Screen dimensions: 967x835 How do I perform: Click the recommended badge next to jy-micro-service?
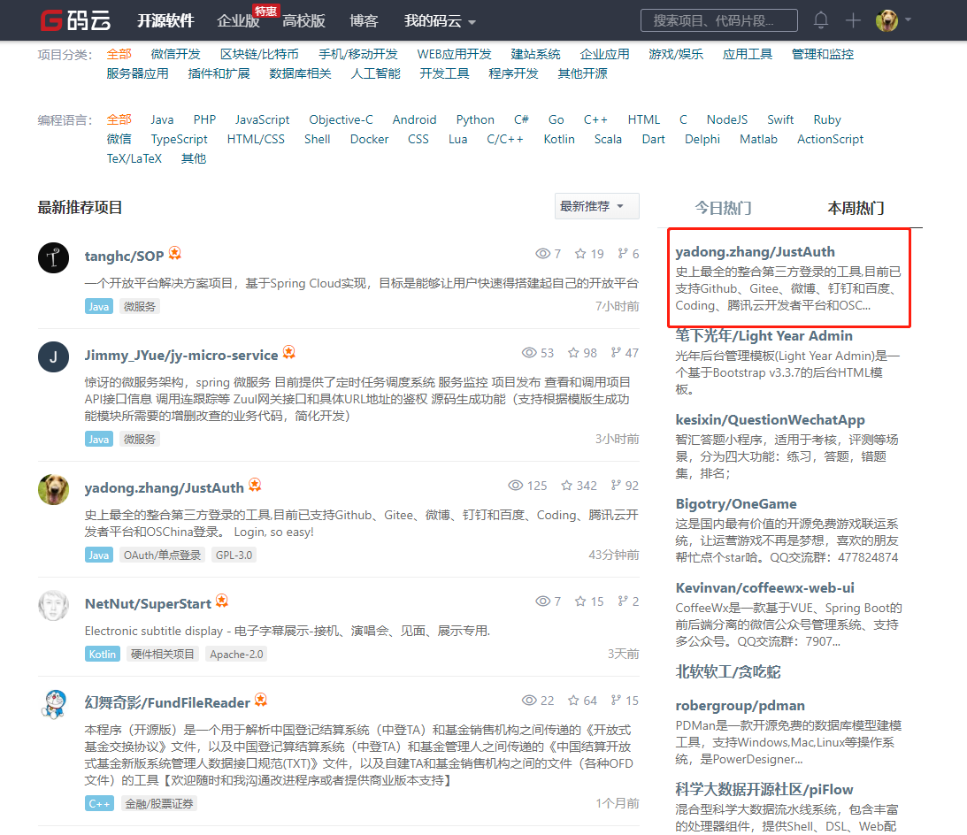tap(289, 352)
